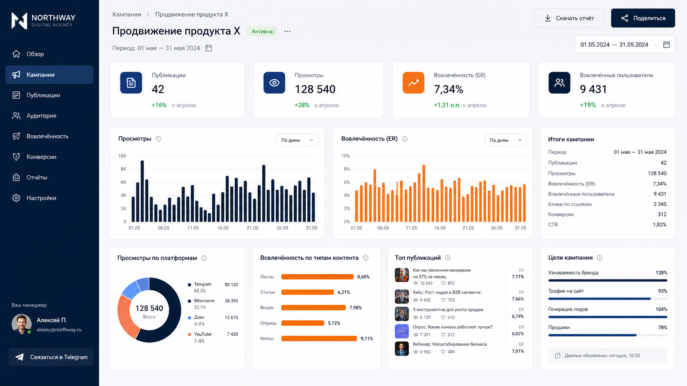Open the three-dots menu beside Активна
Image resolution: width=687 pixels, height=386 pixels.
tap(287, 31)
